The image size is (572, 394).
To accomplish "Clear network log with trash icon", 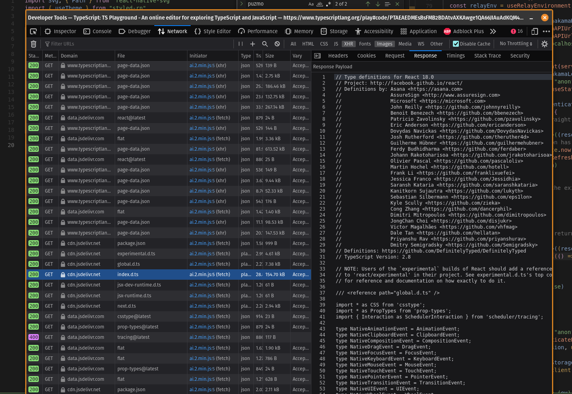I will click(x=34, y=44).
